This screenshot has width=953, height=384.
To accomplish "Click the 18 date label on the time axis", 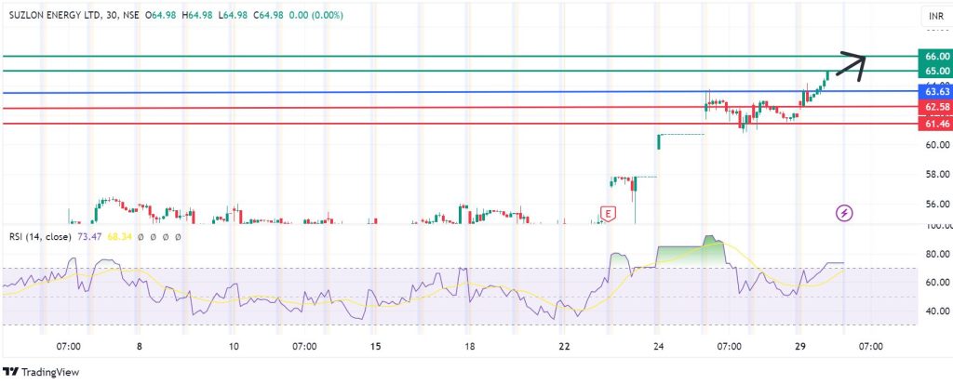I will click(469, 346).
